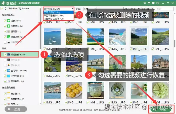Screen dimensions: 176x114
Task: Select the 应用音频 music note icon
Action: [x=9, y=81]
